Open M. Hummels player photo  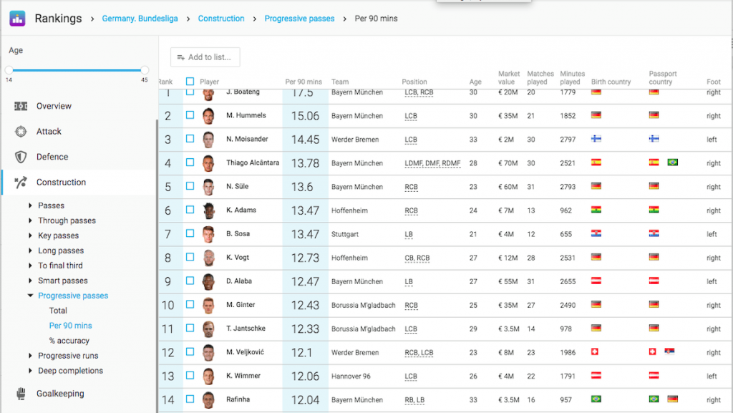[208, 116]
